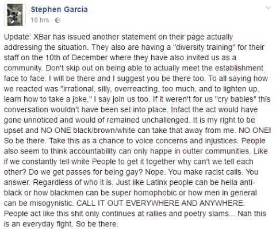Expand the post options chevron menu
Image resolution: width=276 pixels, height=232 pixels.
pos(269,8)
